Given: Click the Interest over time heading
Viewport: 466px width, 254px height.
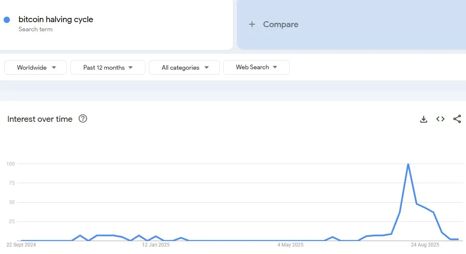Looking at the screenshot, I should coord(40,119).
